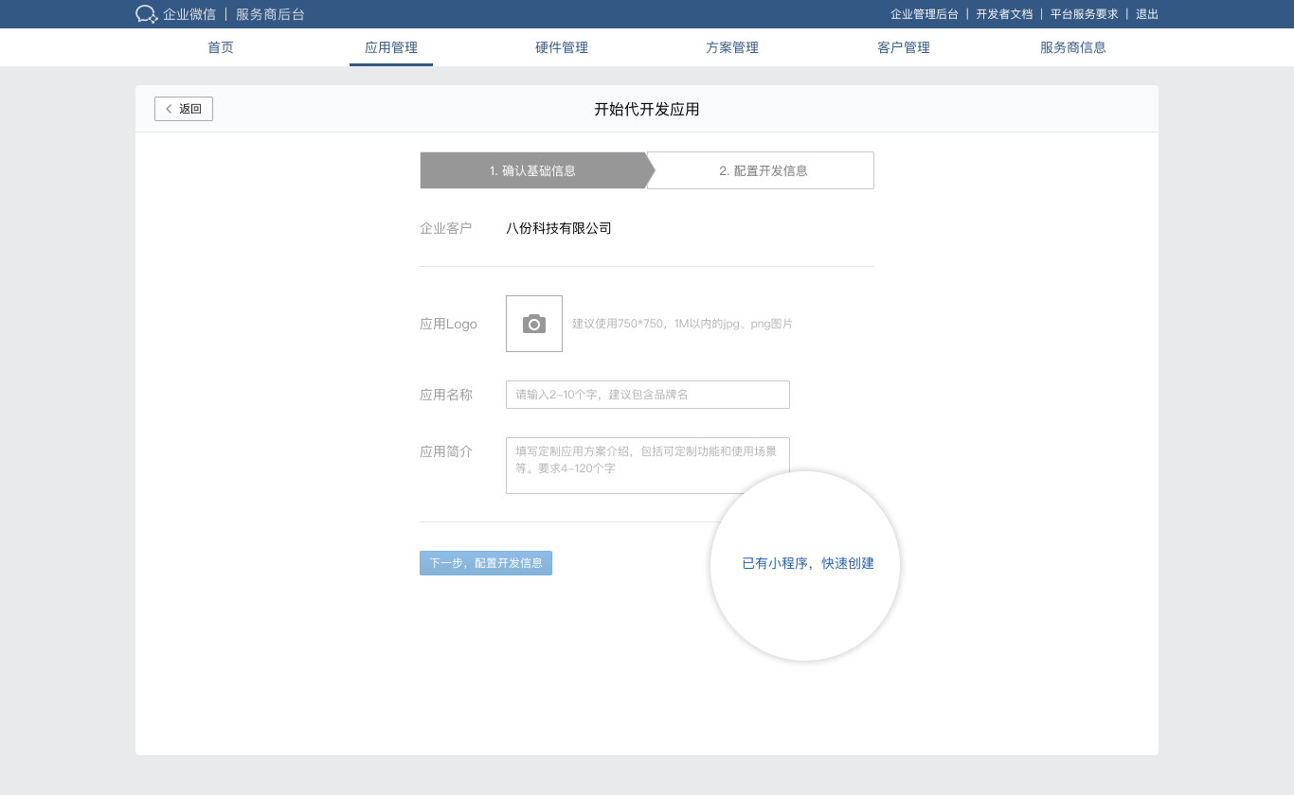Open the 企业管理后台 link
Viewport: 1294px width, 795px height.
pyautogui.click(x=925, y=14)
